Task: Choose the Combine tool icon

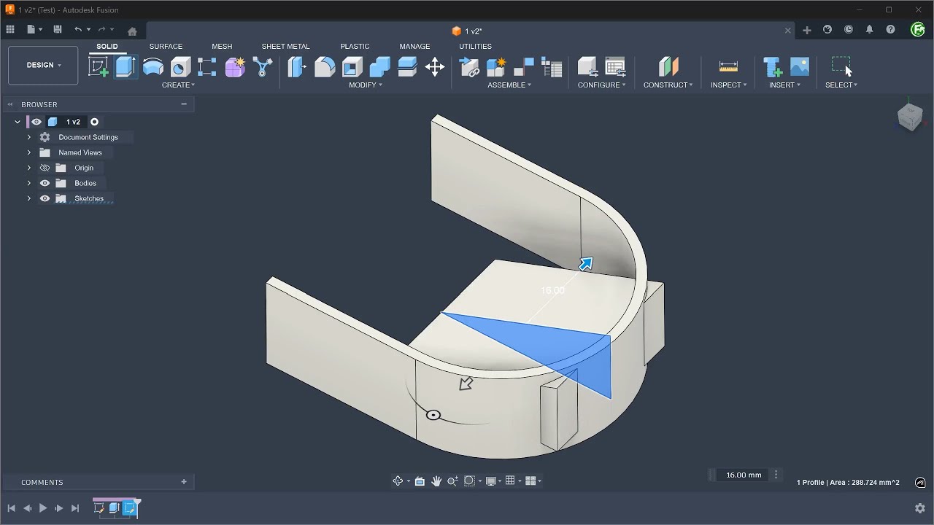Action: (x=379, y=67)
